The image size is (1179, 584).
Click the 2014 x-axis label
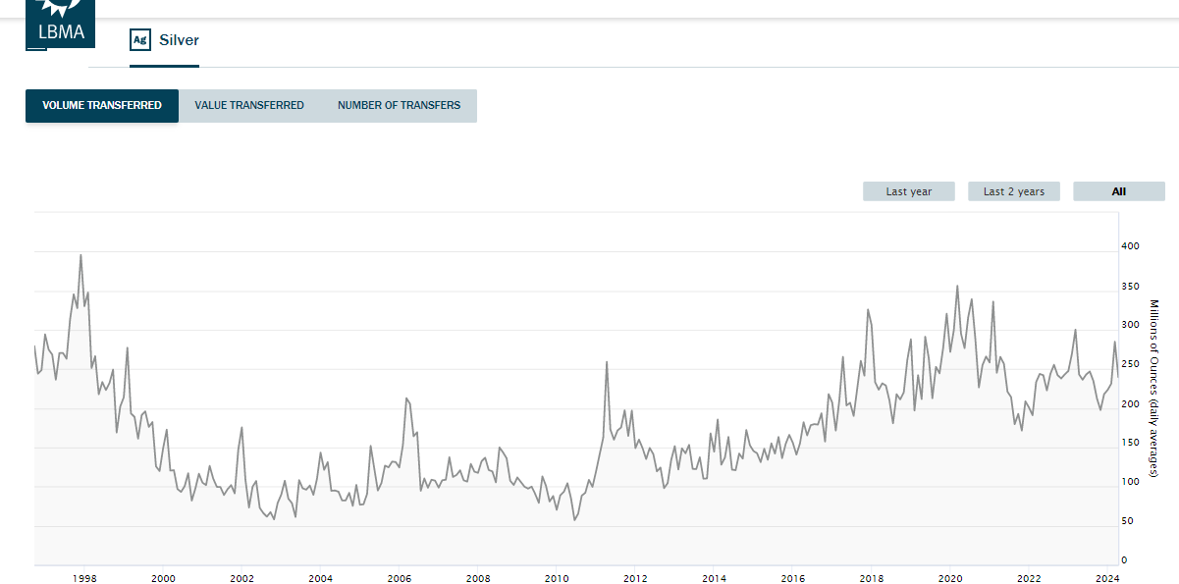coord(714,579)
